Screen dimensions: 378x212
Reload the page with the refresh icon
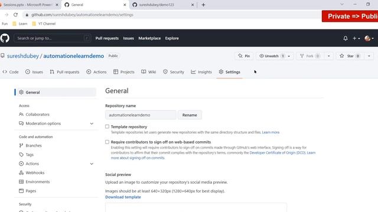point(16,15)
